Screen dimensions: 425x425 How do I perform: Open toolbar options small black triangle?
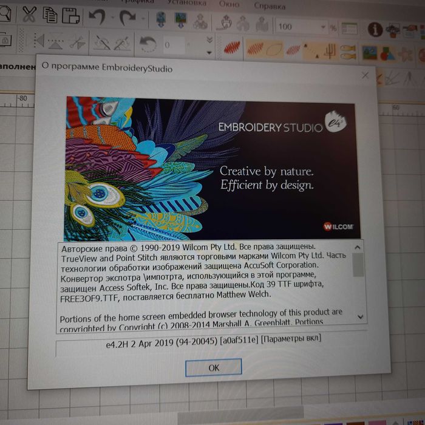[209, 52]
